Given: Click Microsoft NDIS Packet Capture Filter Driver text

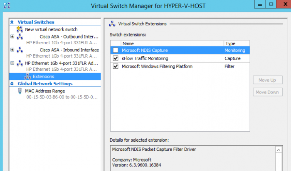Looking at the screenshot, I should point(154,149).
